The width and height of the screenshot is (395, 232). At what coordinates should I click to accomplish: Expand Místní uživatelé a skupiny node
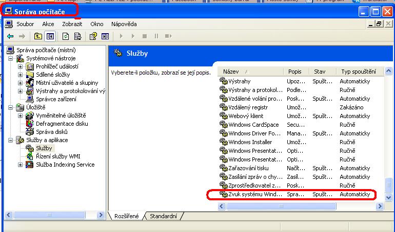(20, 83)
